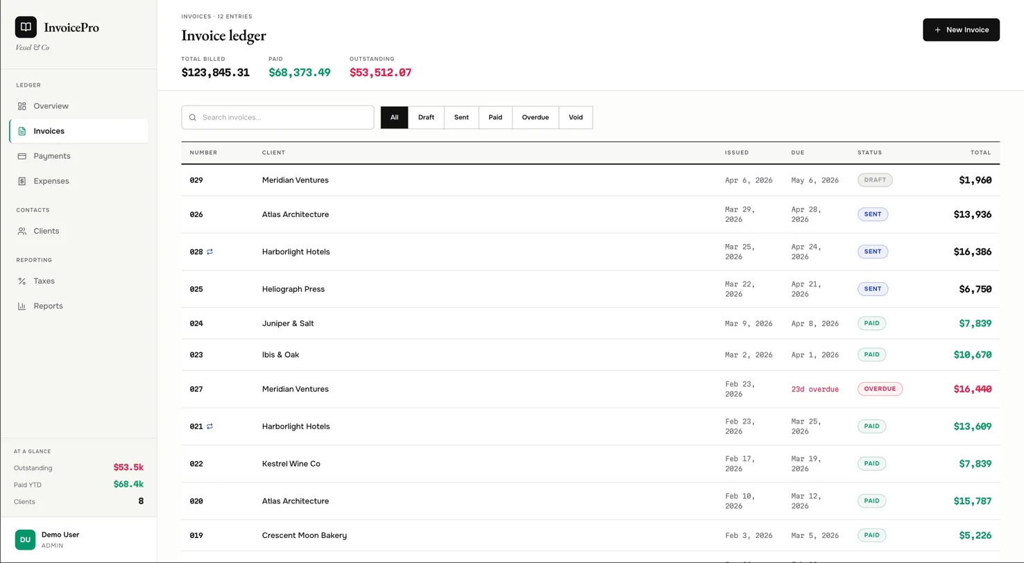Sort by the Number column header
The height and width of the screenshot is (563, 1024).
[x=203, y=153]
